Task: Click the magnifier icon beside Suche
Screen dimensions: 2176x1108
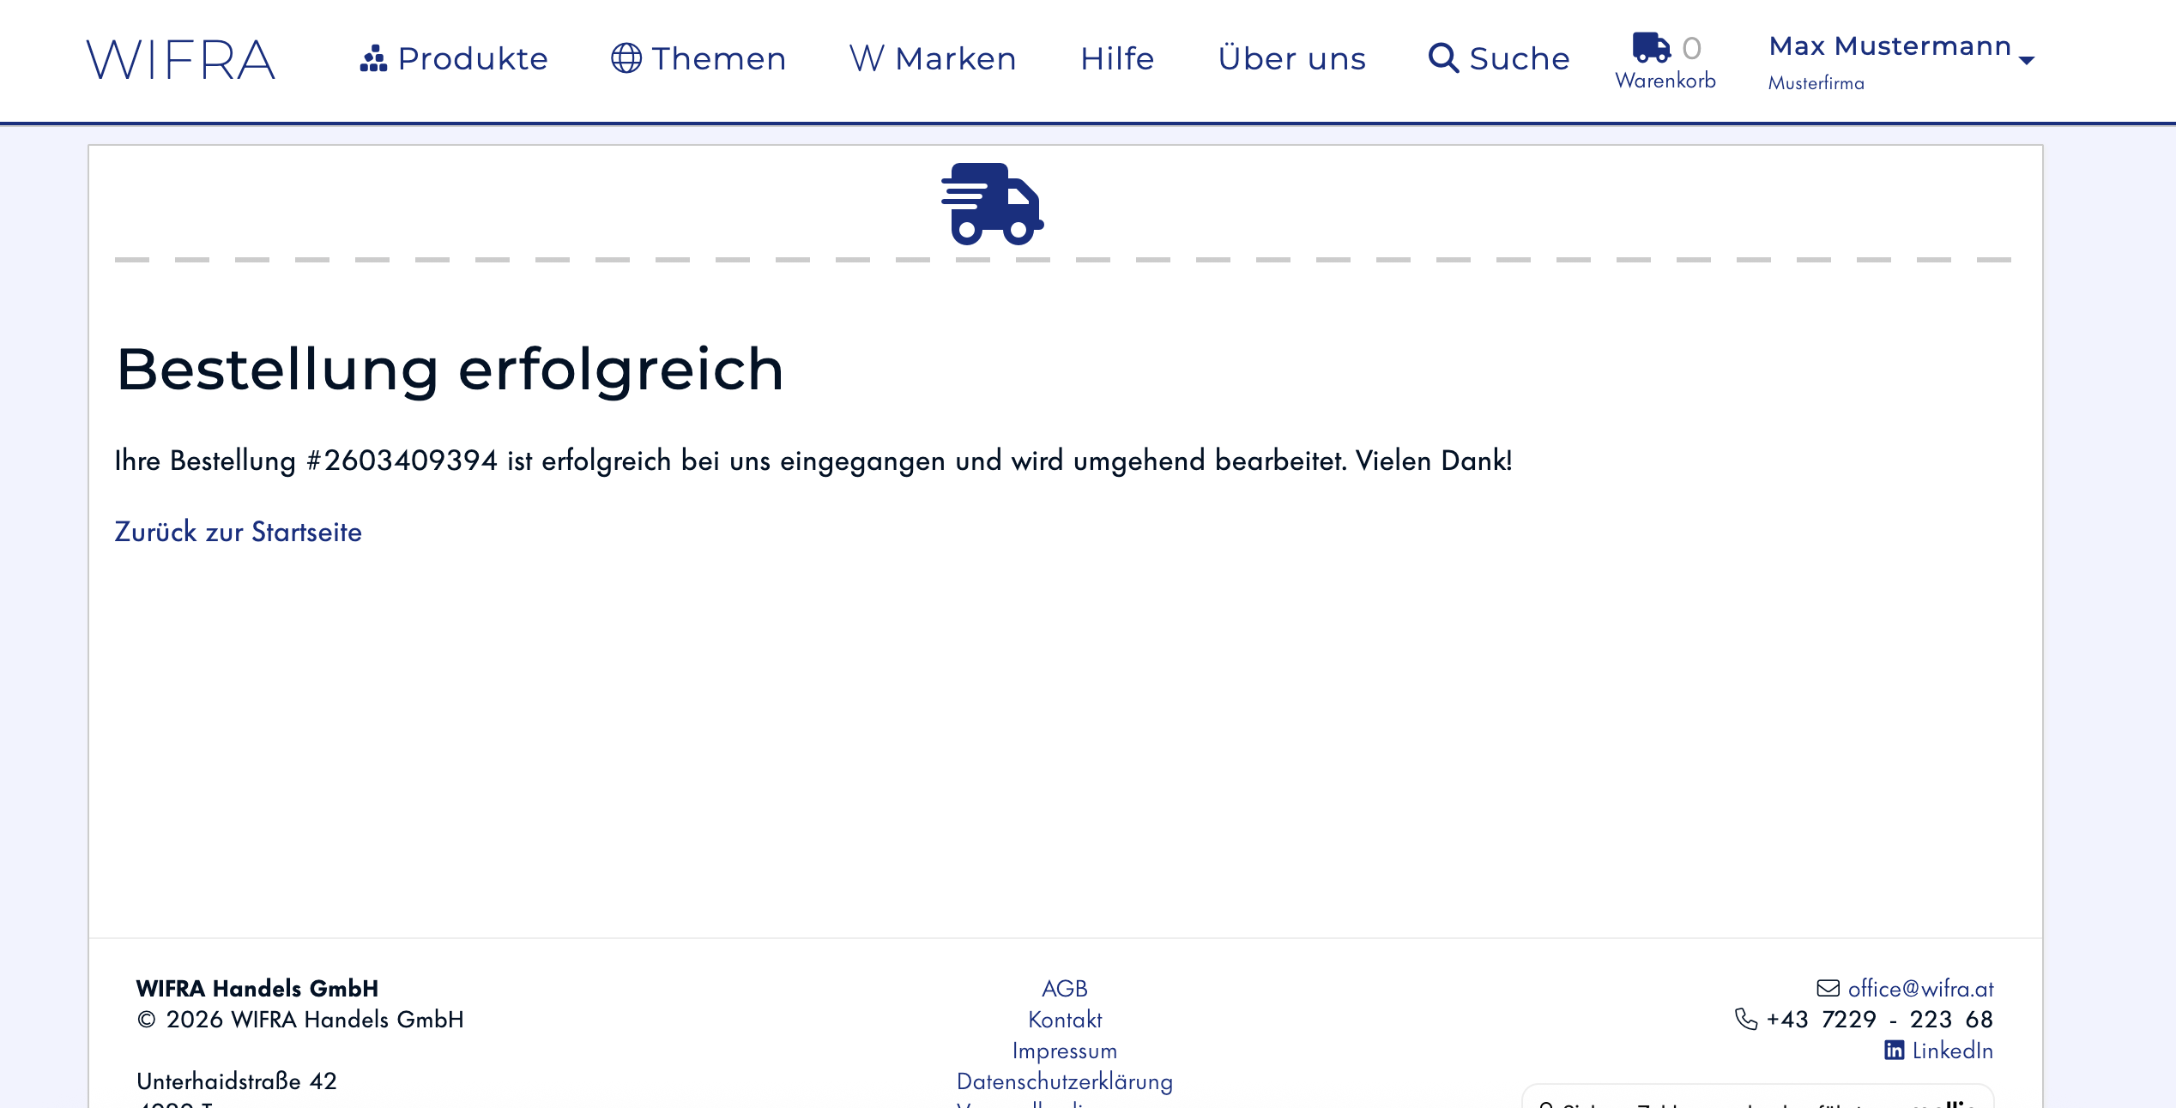Action: [1444, 58]
